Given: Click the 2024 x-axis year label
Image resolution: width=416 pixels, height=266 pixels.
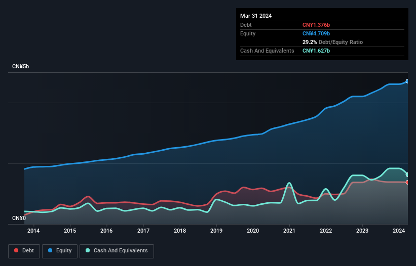Looking at the screenshot, I should (x=399, y=231).
